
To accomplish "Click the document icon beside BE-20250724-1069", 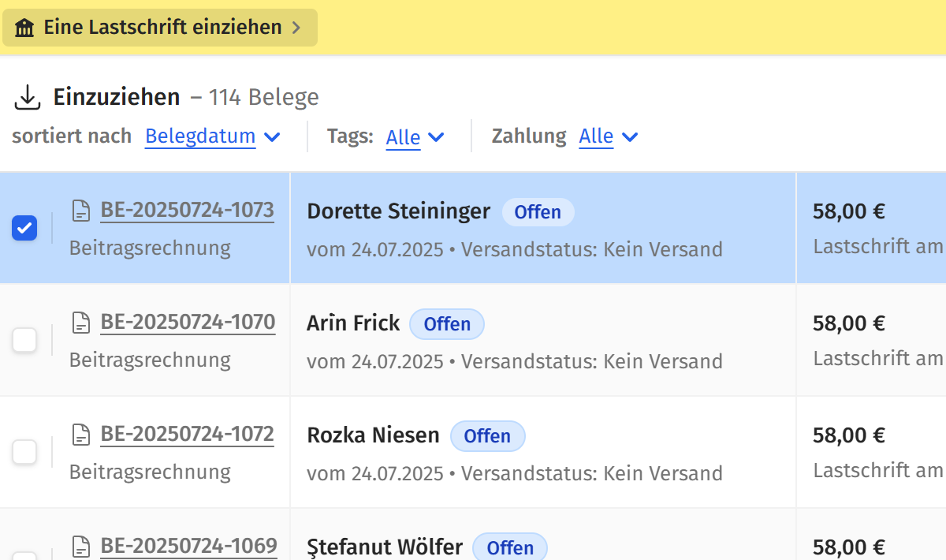I will click(80, 546).
